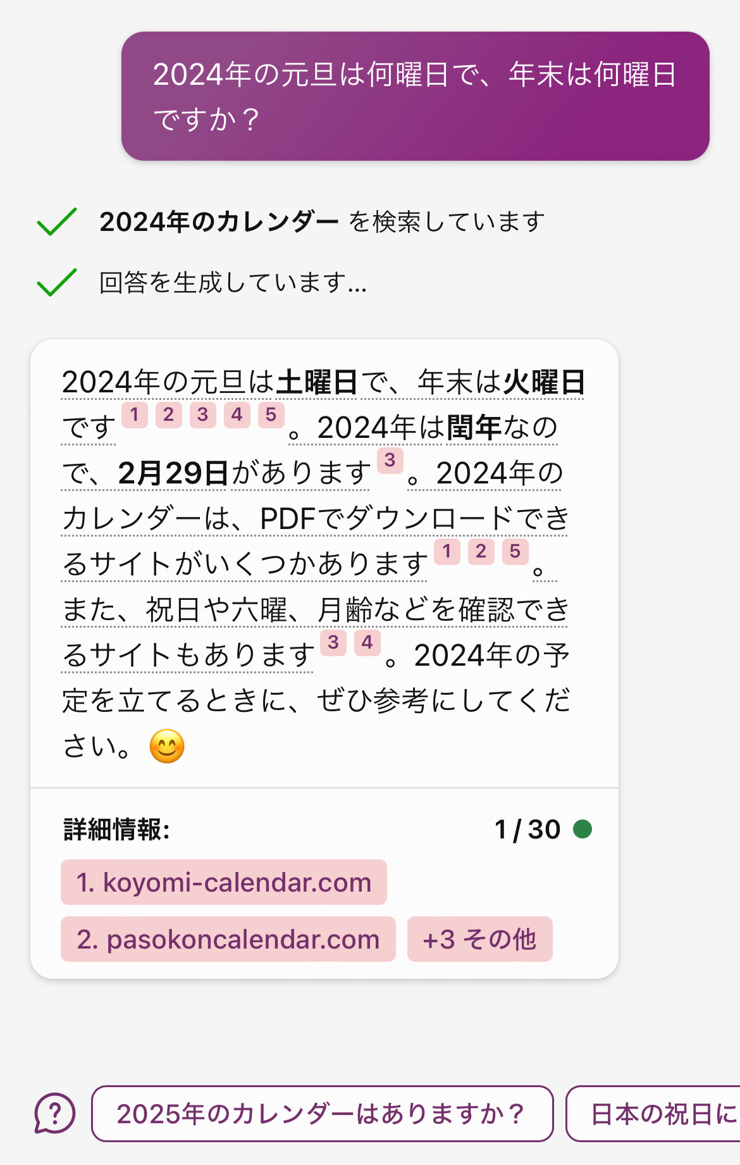Click citation badge 5 in the first citation row
The width and height of the screenshot is (740, 1165).
coord(271,415)
